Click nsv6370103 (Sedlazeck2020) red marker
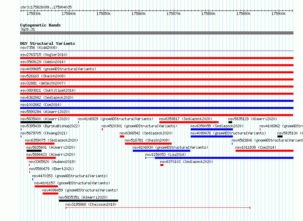The height and width of the screenshot is (221, 303). pos(162,165)
